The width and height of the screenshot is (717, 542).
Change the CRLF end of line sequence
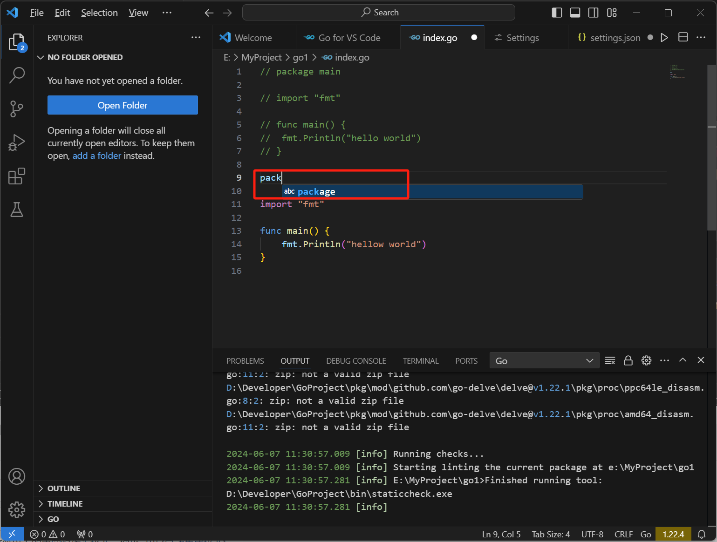623,534
